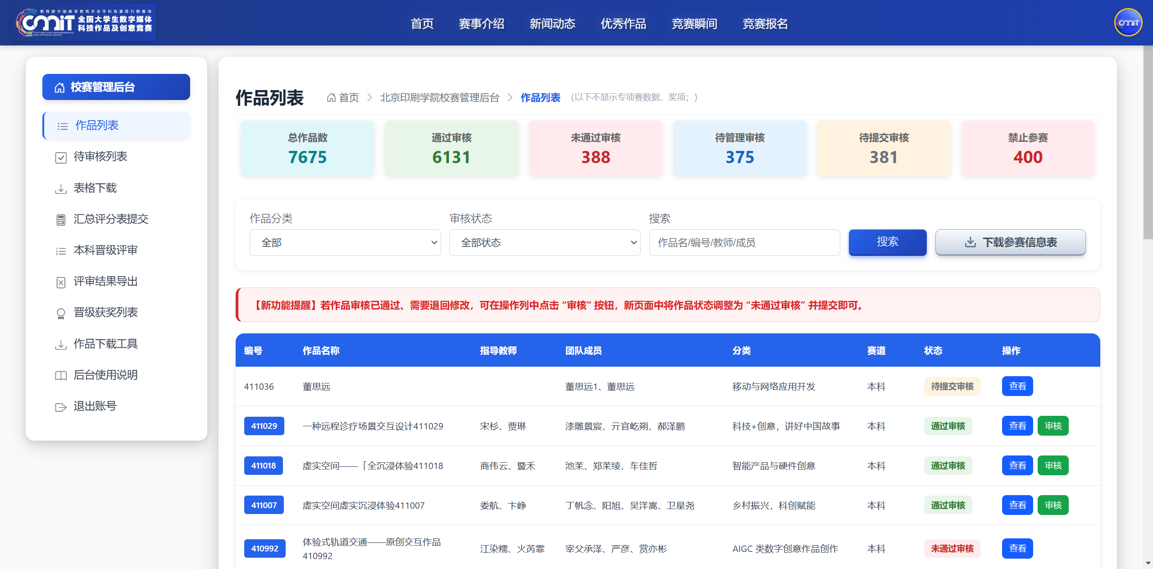Focus the 作品名/编号/教师/成员 search field
Image resolution: width=1153 pixels, height=569 pixels.
tap(744, 243)
